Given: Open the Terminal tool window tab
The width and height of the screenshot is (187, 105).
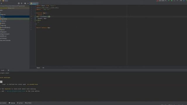Looking at the screenshot, I should tap(12, 103).
